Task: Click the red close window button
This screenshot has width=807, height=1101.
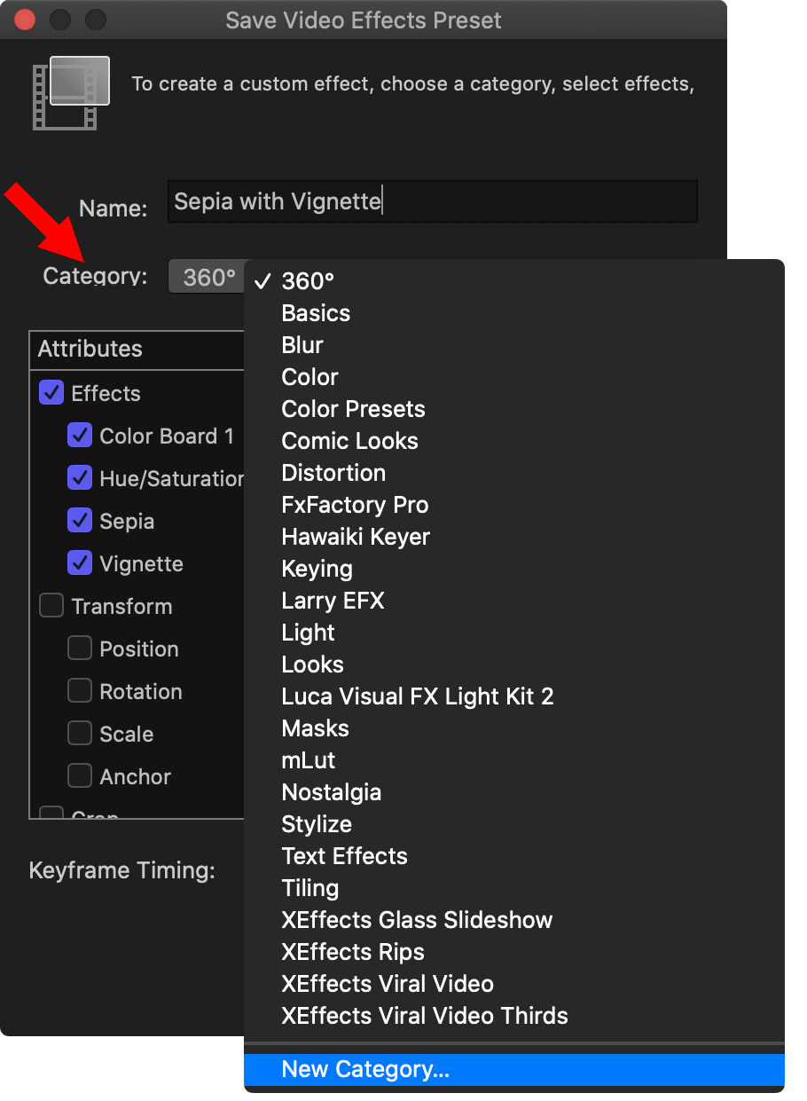Action: (25, 20)
